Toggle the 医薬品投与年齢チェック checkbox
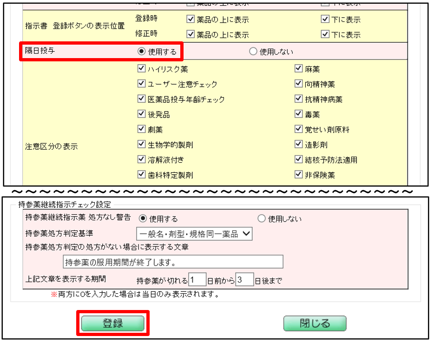The image size is (434, 343). [x=142, y=99]
